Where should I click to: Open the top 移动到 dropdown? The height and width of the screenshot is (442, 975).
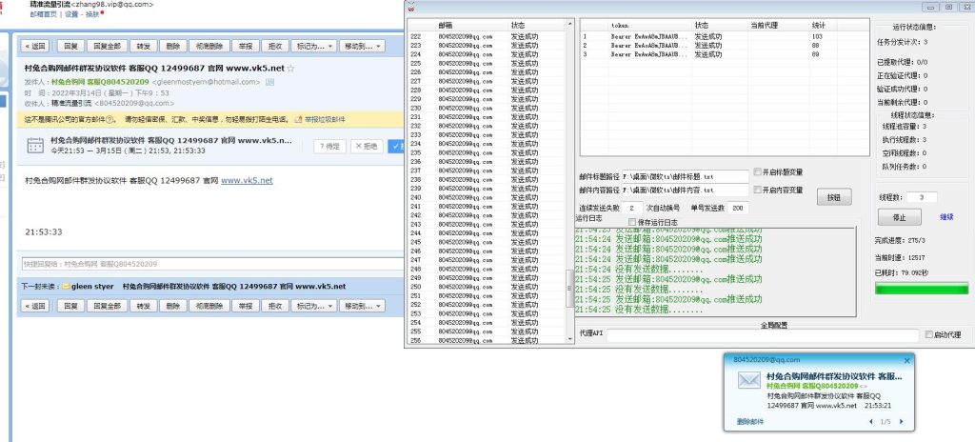(x=361, y=45)
